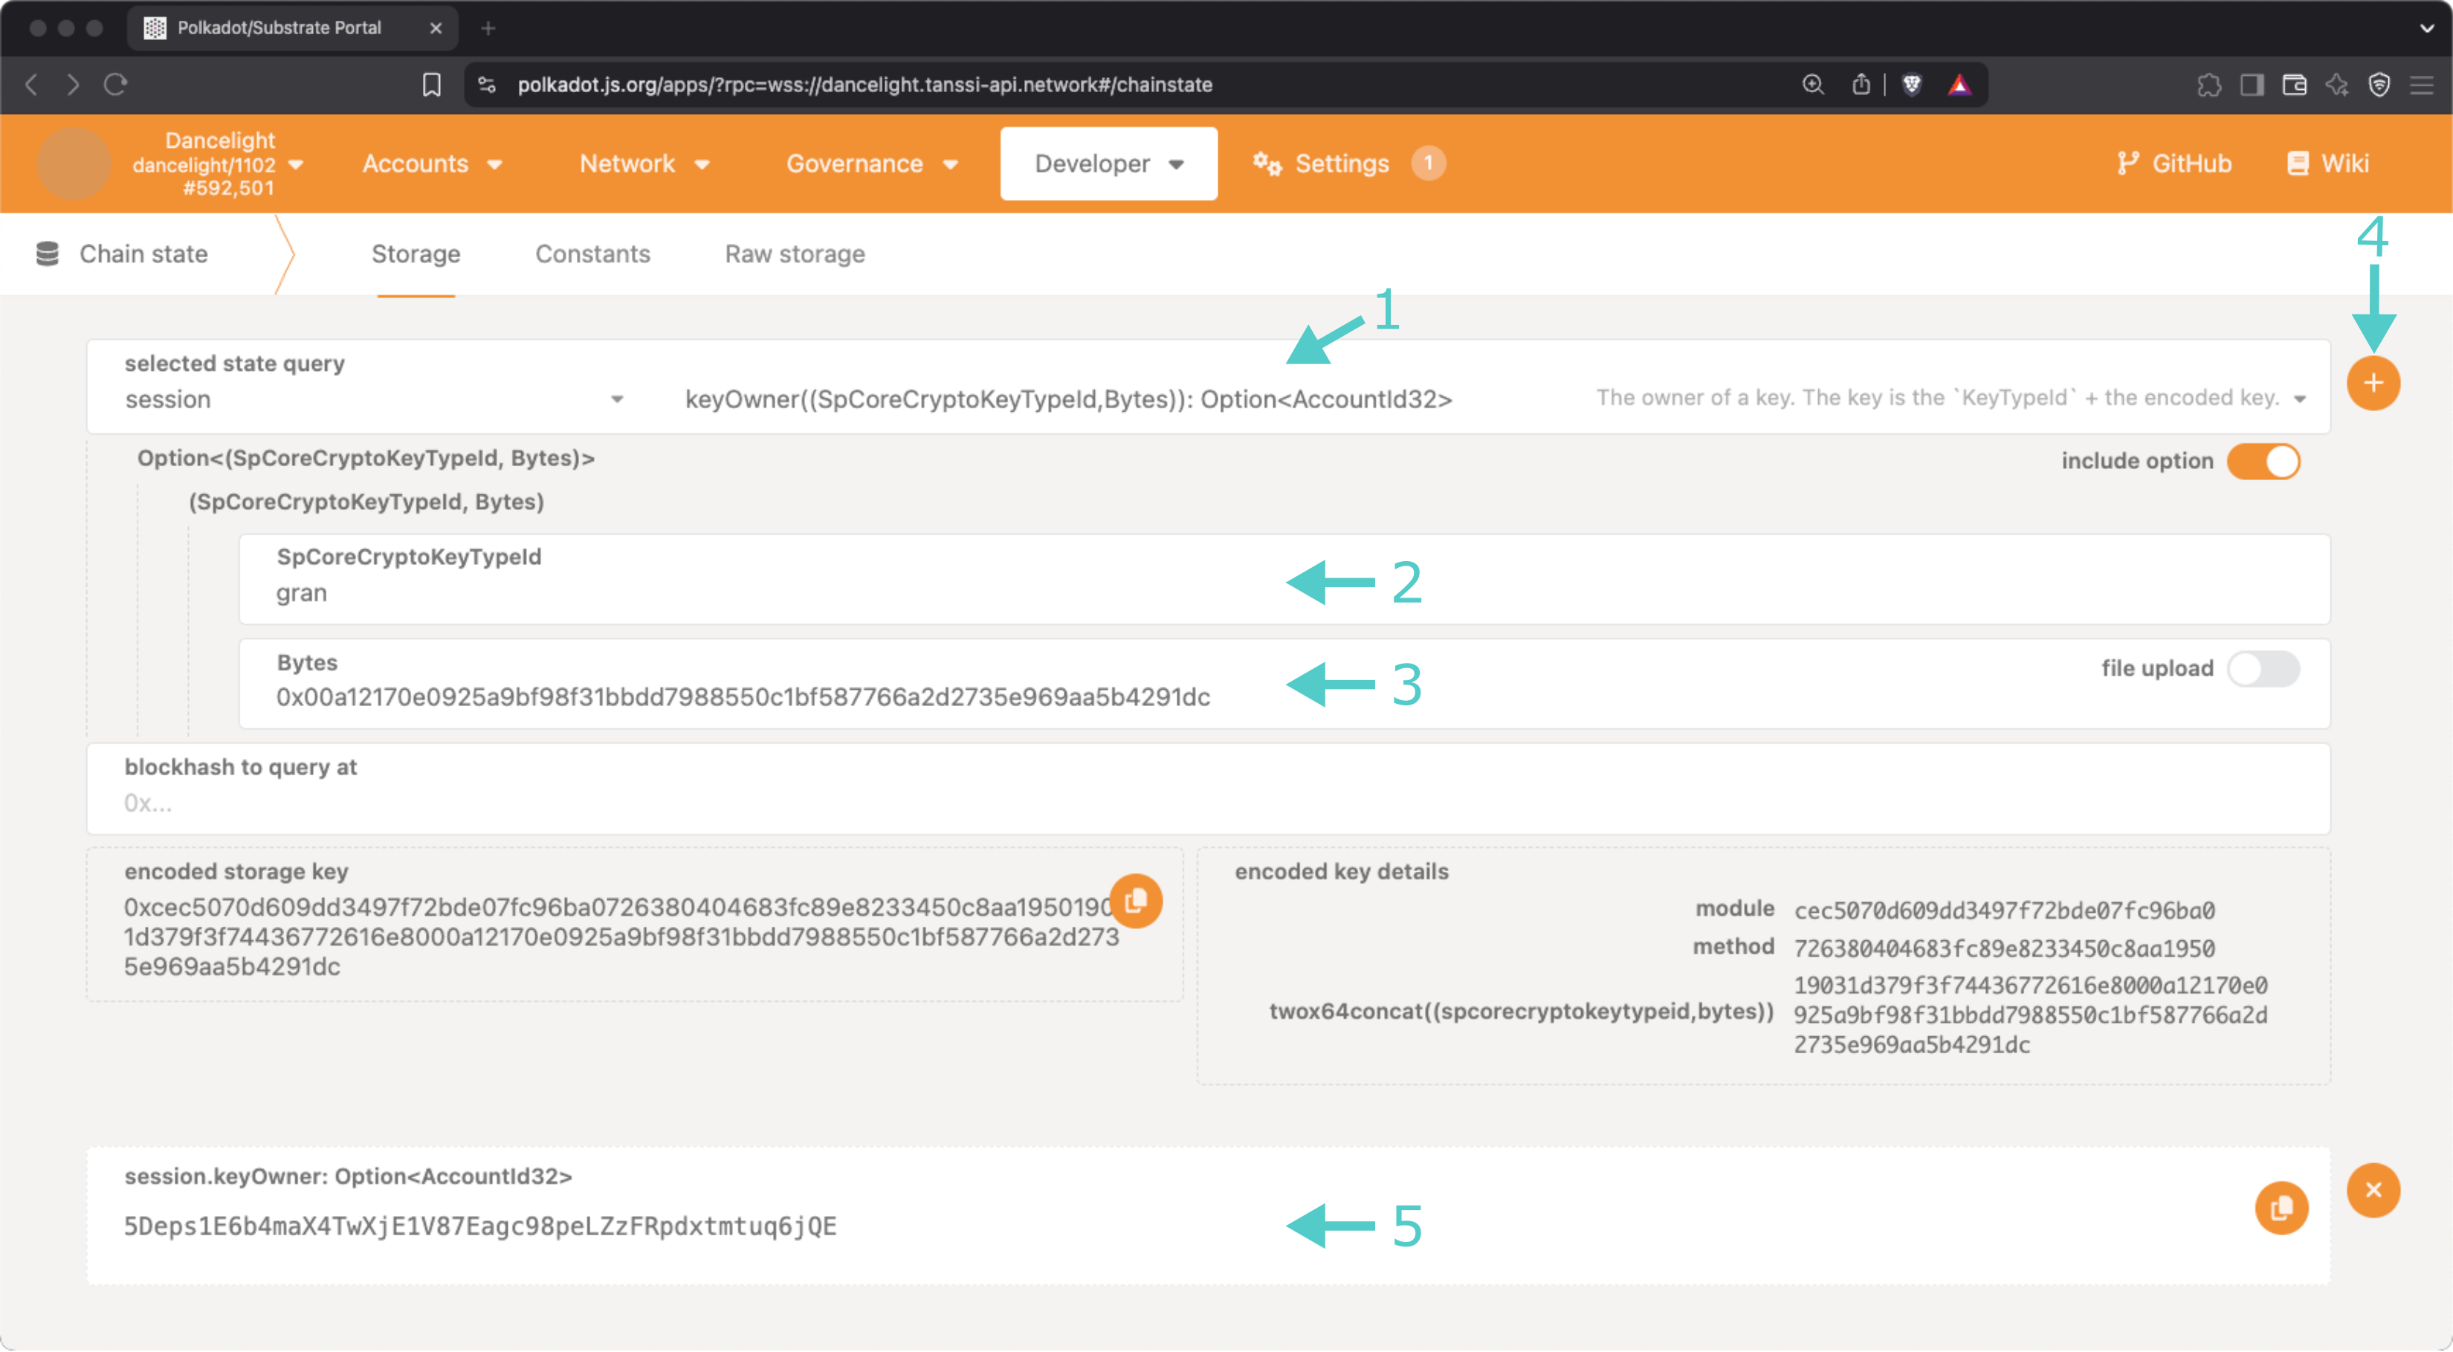Screen dimensions: 2453x1352
Task: Expand the tab search chevron
Action: tap(2426, 28)
